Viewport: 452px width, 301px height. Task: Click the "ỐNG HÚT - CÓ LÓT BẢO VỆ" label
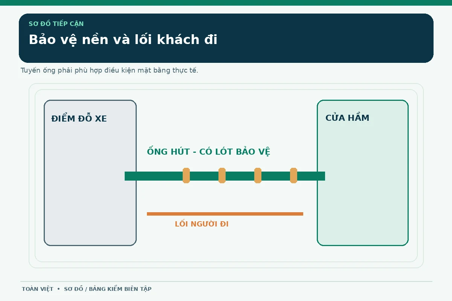coord(209,152)
